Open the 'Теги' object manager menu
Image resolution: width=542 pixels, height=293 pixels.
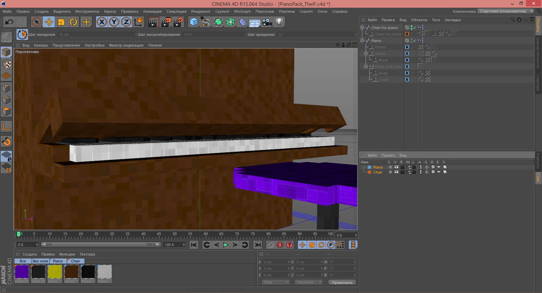pos(436,20)
